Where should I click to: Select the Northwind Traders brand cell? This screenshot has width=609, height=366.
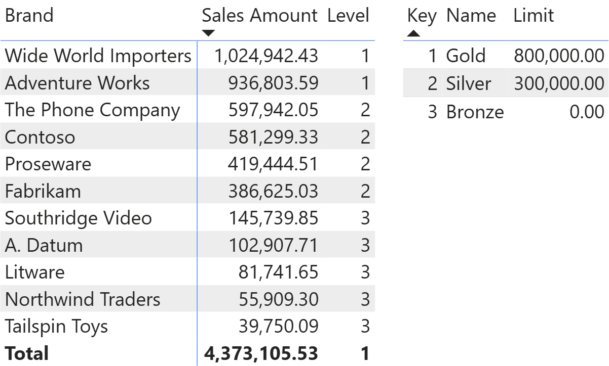click(82, 299)
